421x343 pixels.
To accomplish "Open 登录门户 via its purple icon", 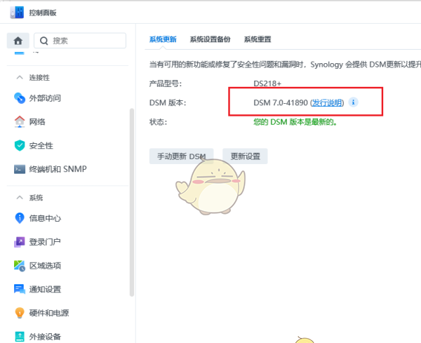I will coord(20,242).
